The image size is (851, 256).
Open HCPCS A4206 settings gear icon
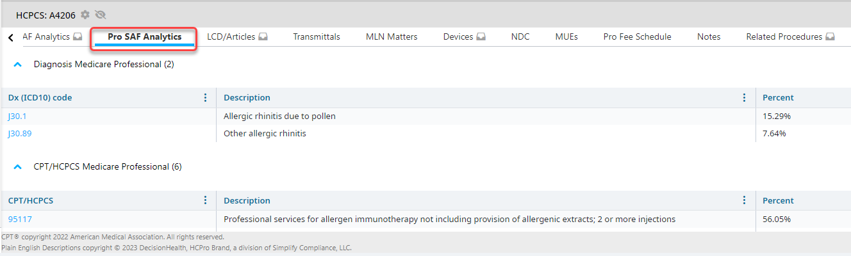pos(85,15)
